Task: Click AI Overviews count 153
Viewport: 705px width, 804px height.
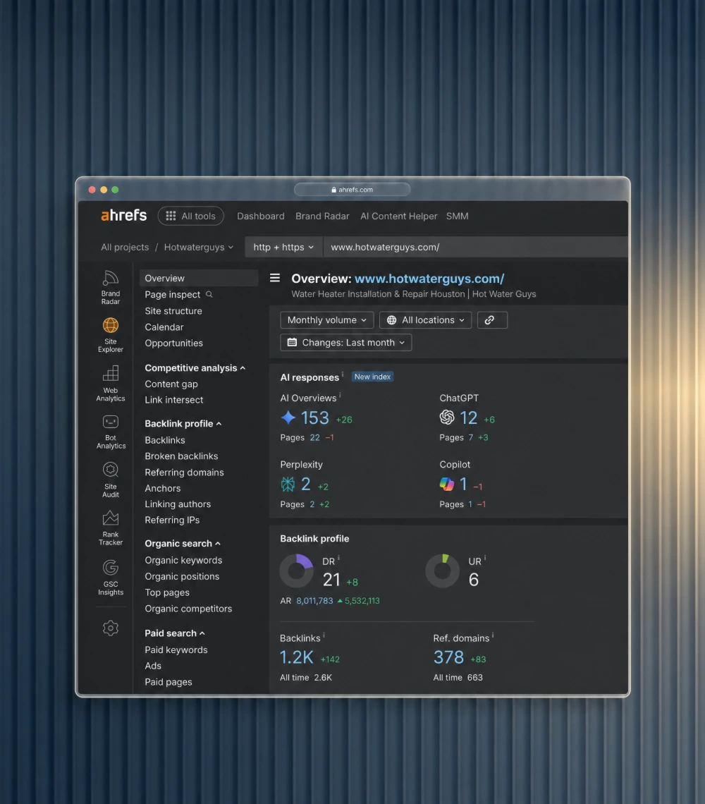Action: [315, 418]
